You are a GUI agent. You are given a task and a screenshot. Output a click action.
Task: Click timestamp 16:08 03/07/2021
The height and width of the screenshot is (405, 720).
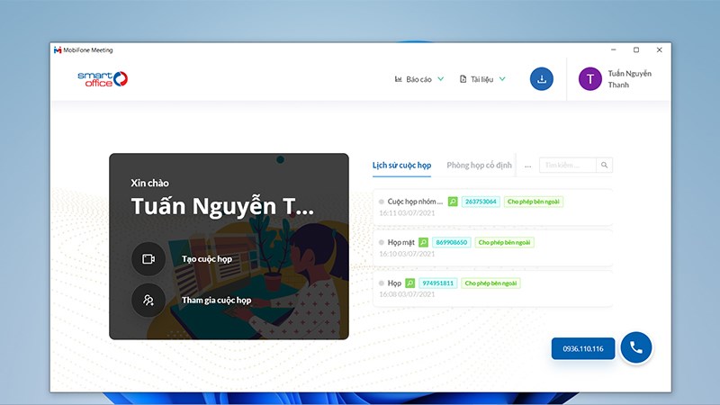[407, 294]
